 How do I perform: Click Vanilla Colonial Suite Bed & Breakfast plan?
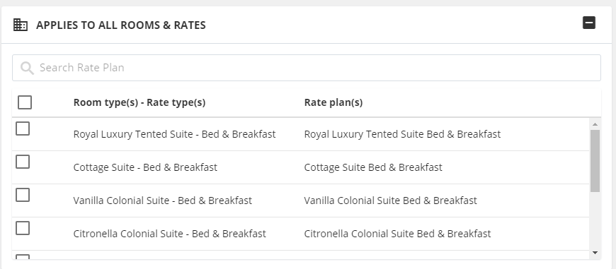(x=391, y=201)
